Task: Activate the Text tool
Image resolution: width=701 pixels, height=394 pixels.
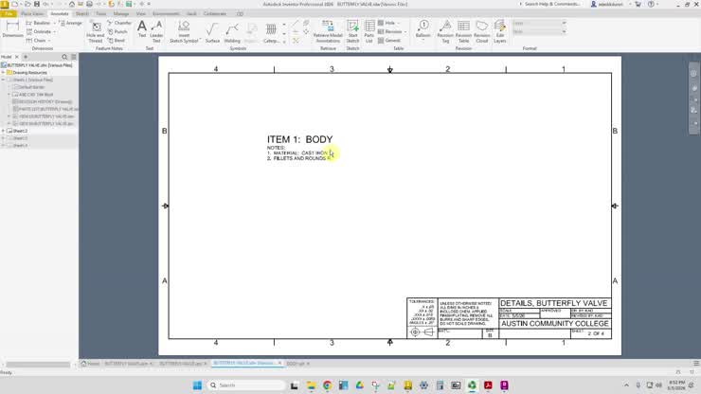Action: [142, 29]
